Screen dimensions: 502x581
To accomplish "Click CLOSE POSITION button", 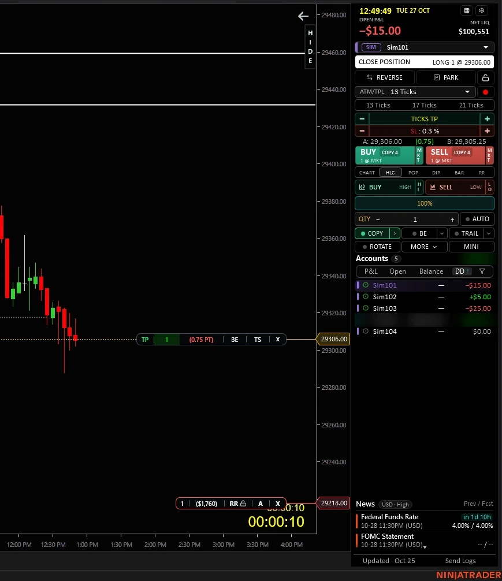I will click(425, 62).
